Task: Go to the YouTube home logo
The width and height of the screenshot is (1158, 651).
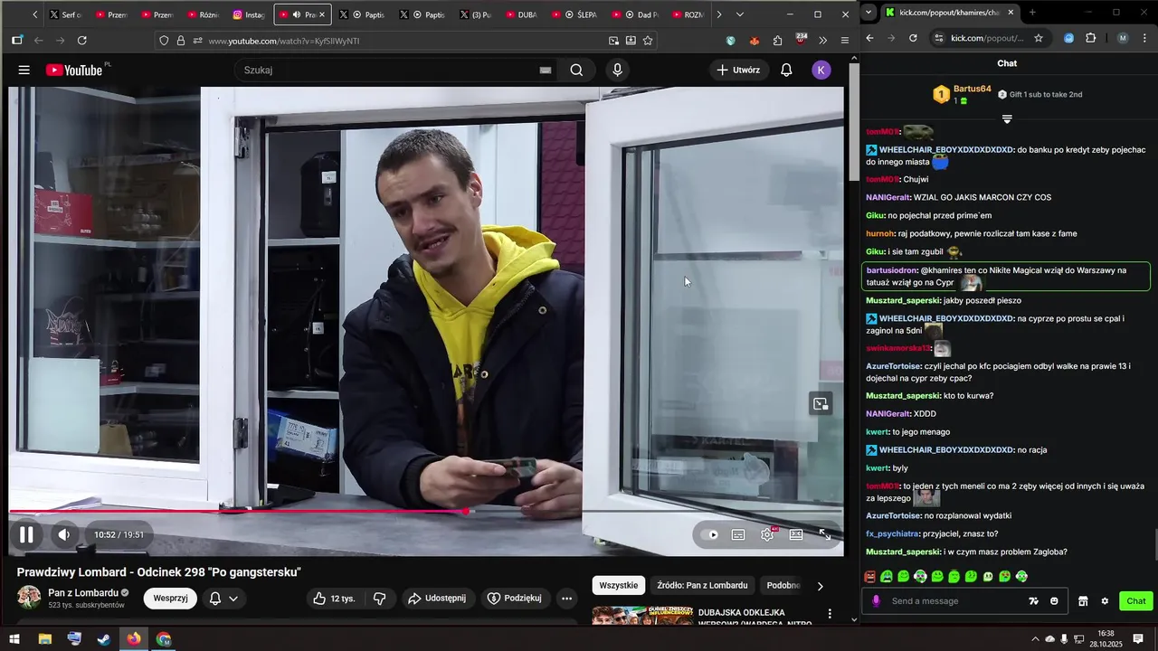Action: tap(75, 70)
